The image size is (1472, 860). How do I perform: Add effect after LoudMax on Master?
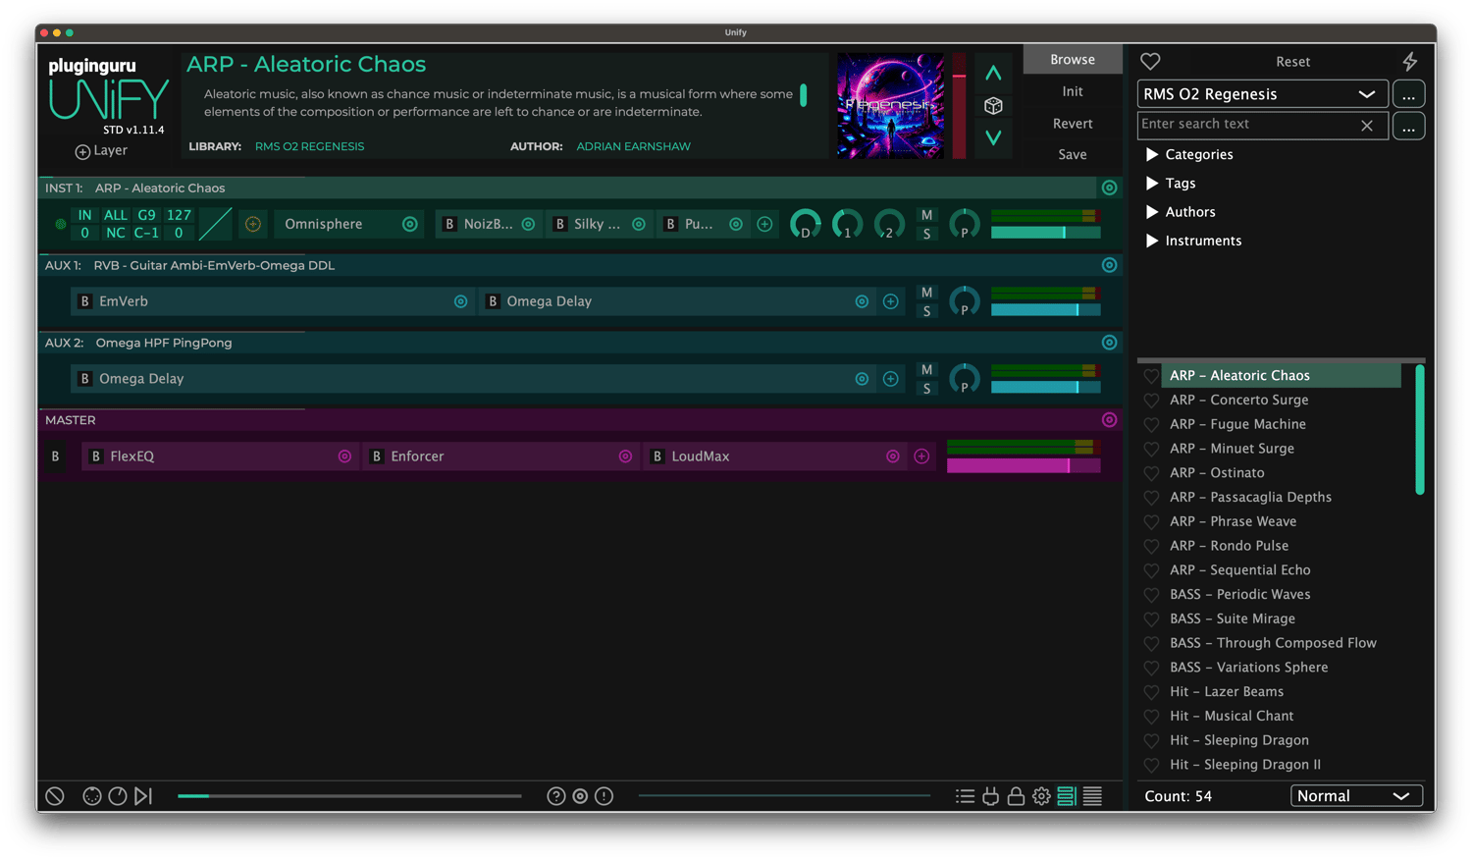pyautogui.click(x=921, y=457)
